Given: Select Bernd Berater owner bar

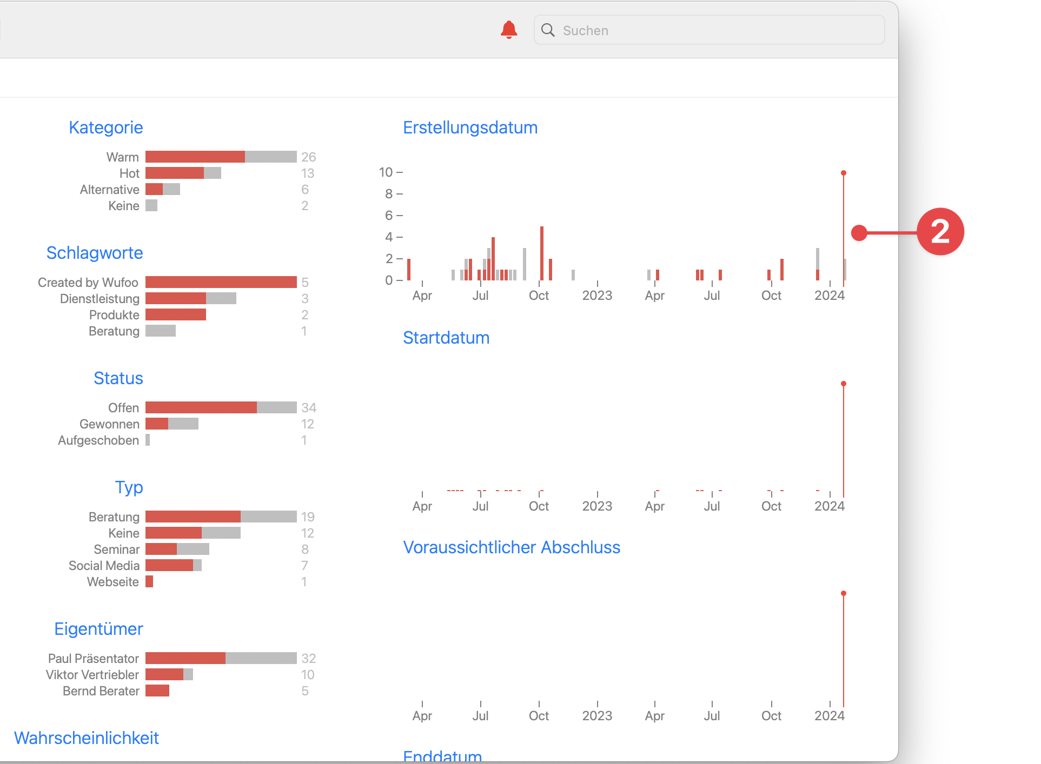Looking at the screenshot, I should click(157, 691).
